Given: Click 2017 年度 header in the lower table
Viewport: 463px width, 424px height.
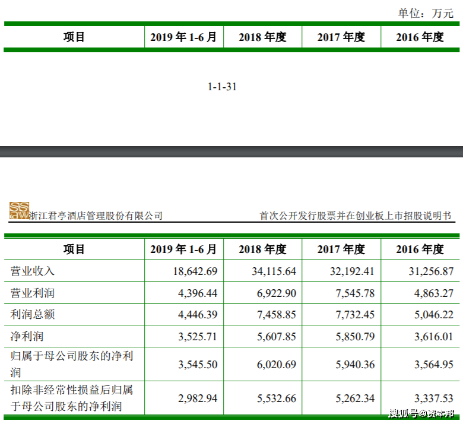Looking at the screenshot, I should click(341, 249).
